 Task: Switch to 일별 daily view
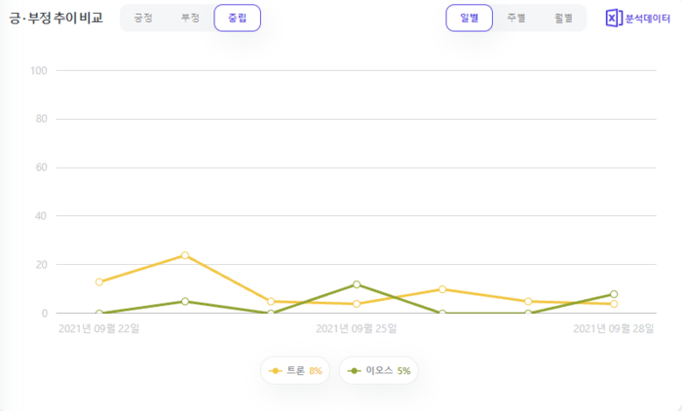[470, 18]
